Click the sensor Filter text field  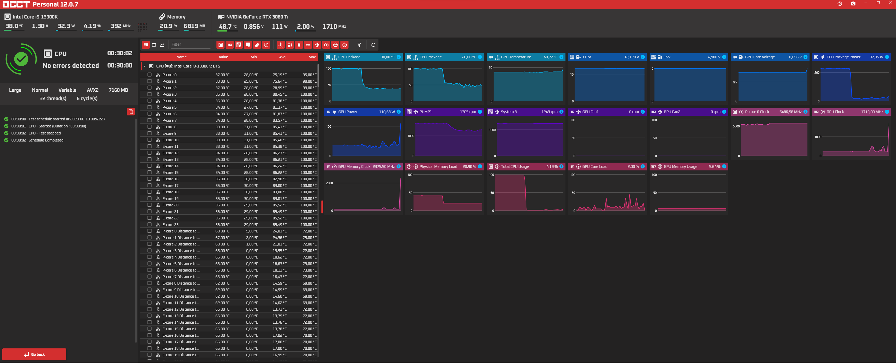coord(190,44)
